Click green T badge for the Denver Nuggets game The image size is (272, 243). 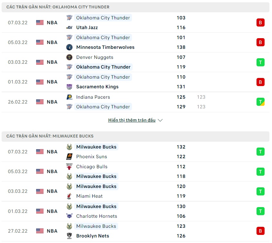point(260,62)
